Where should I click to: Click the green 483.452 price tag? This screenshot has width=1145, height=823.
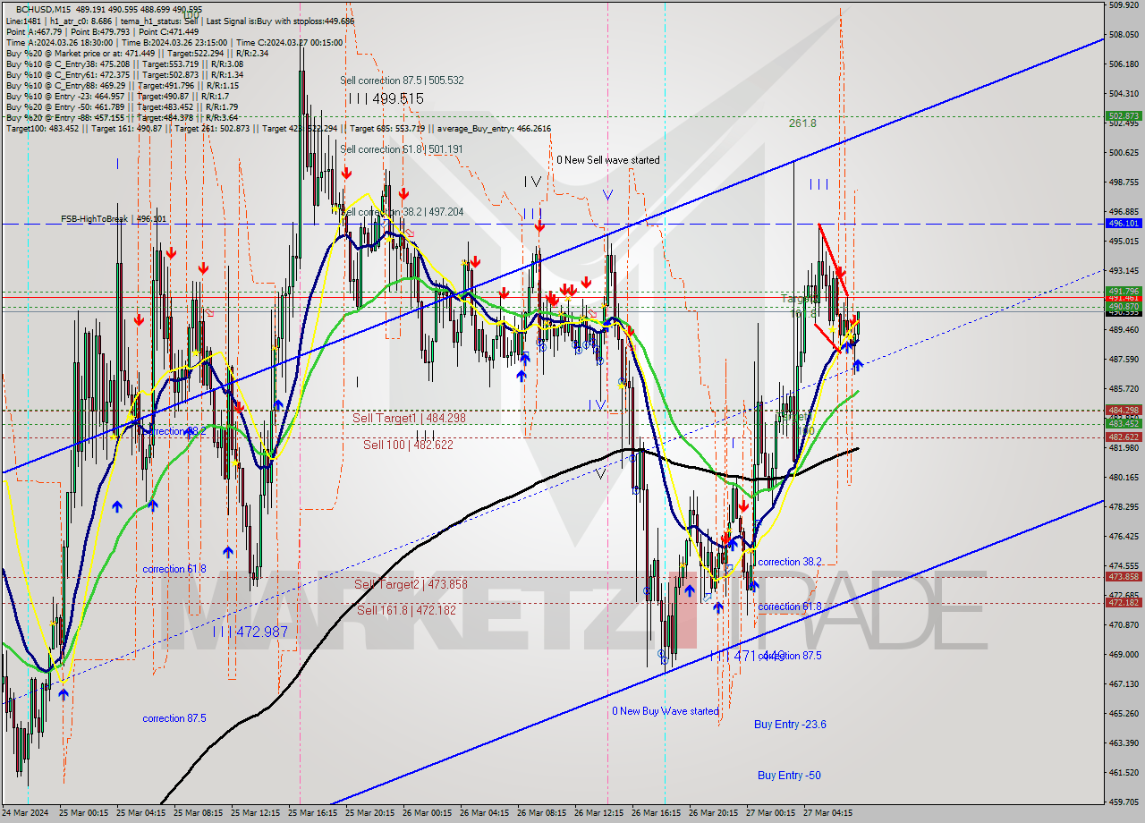tap(1124, 423)
